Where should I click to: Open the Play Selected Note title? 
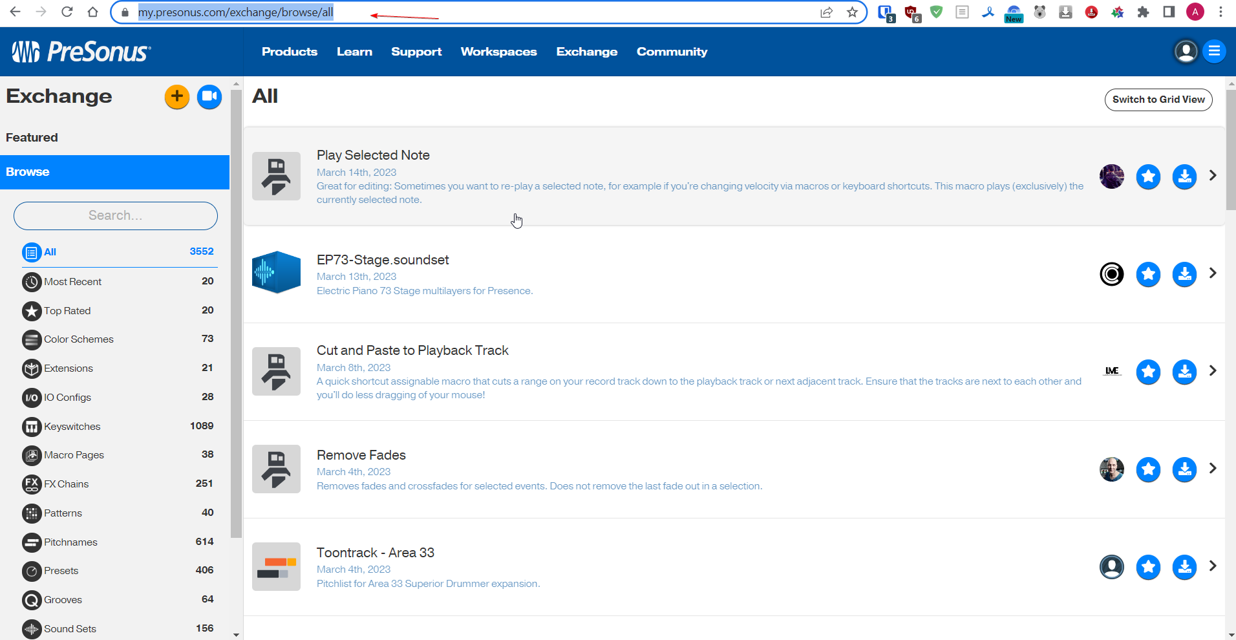[x=373, y=155]
